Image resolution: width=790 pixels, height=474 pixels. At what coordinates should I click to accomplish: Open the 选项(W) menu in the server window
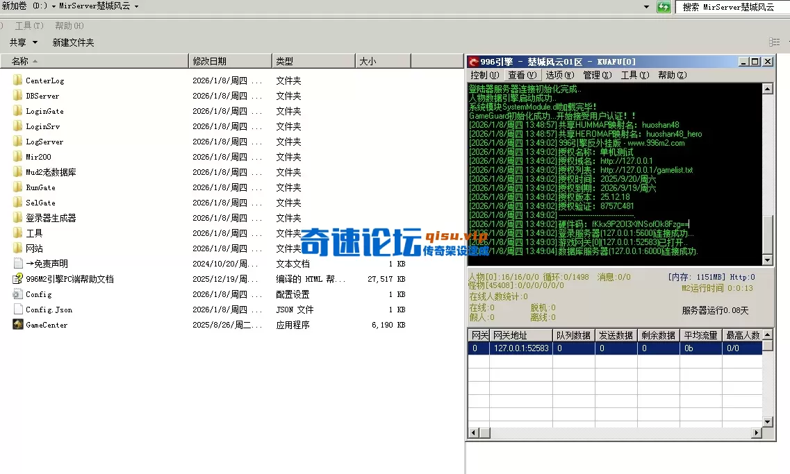560,74
